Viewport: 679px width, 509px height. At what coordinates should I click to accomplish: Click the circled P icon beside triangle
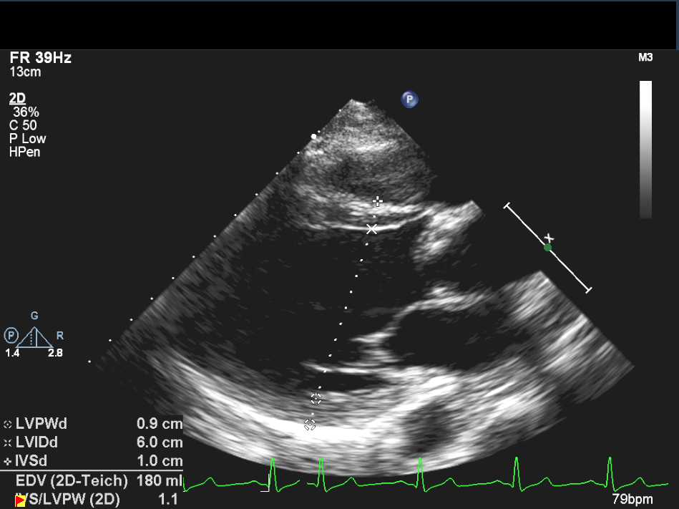pos(11,335)
